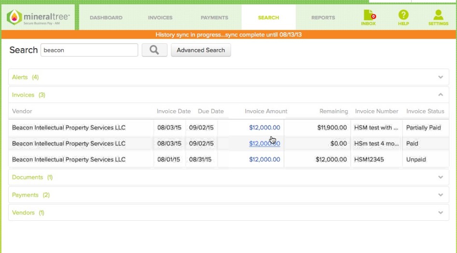Go to the Dashboard tab

(x=106, y=18)
